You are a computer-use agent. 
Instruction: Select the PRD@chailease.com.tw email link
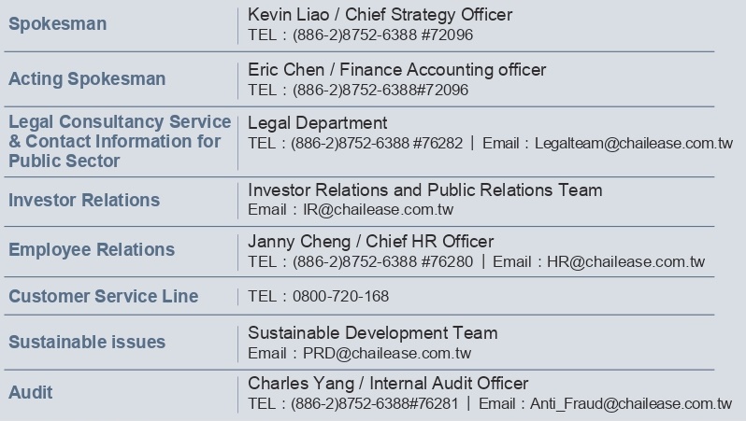click(x=386, y=354)
